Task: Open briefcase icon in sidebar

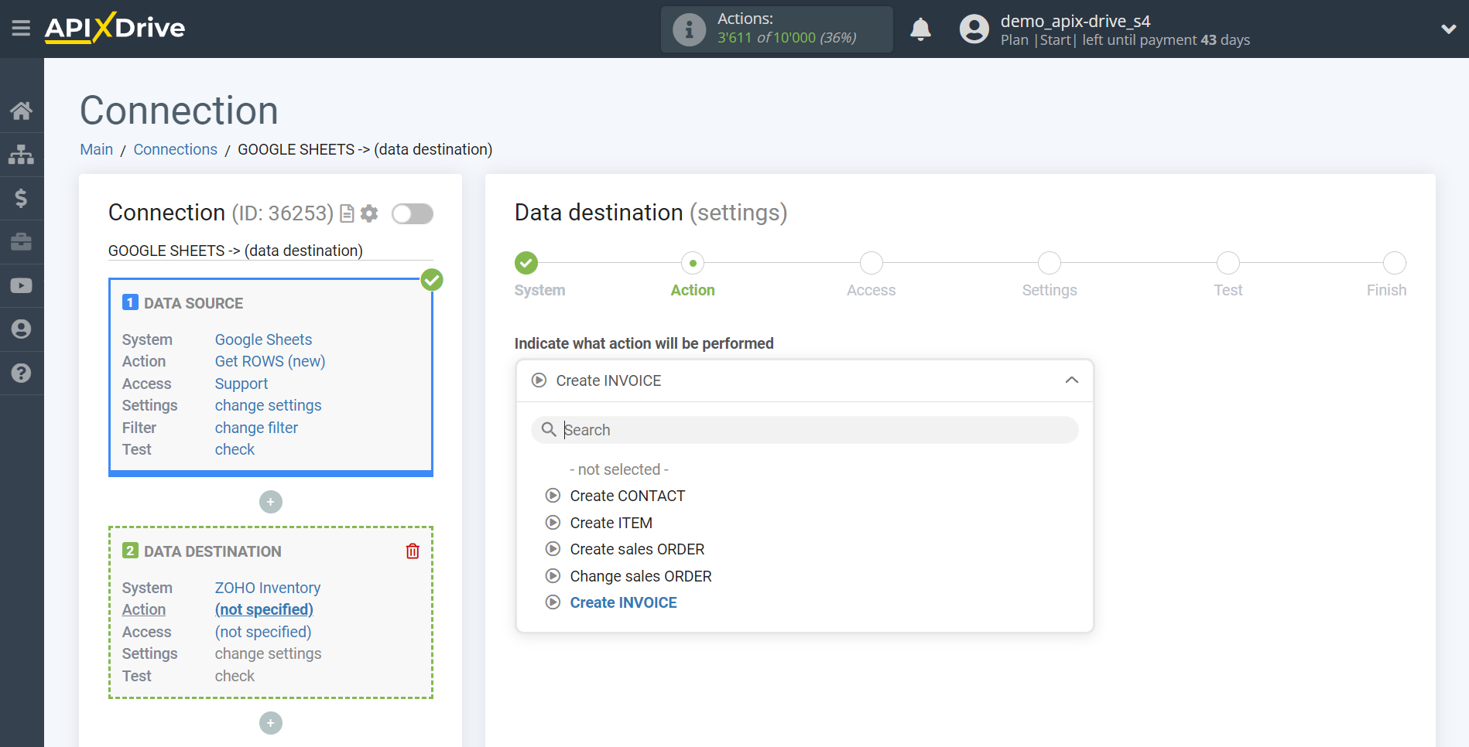Action: point(21,242)
